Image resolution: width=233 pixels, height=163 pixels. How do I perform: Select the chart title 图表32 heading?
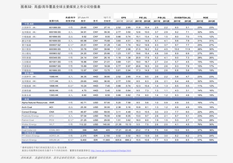[60, 7]
